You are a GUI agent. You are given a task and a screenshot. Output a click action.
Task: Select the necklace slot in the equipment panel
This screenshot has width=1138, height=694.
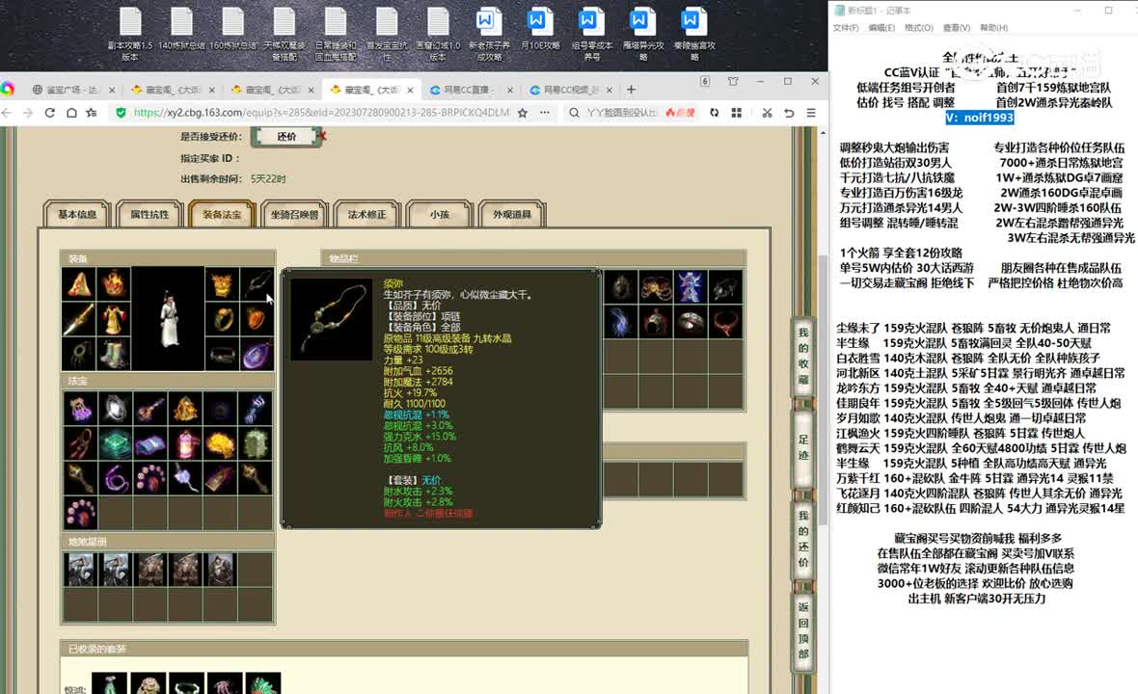[x=257, y=285]
